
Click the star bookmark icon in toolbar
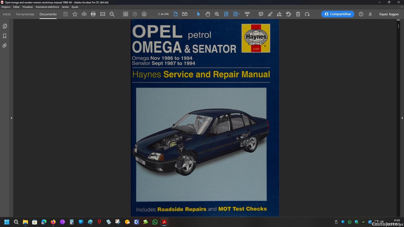point(75,14)
